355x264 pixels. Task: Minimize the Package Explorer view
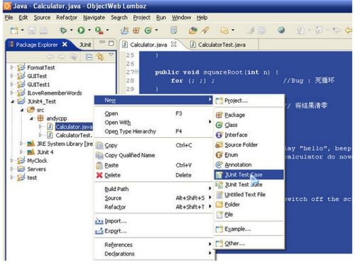102,42
